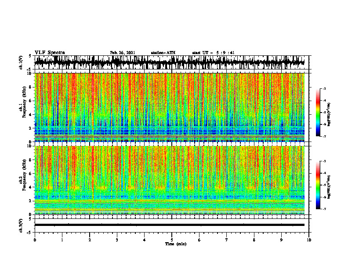The width and height of the screenshot is (348, 269).
Task: Click the '8' kHz tick of ch.1 spectrogram
Action: [x=31, y=87]
